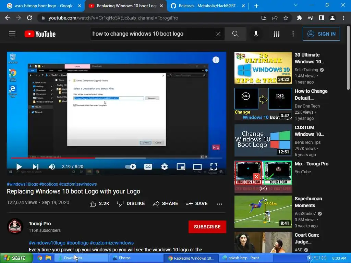Viewport: 351px width, 263px height.
Task: Switch to Releases Metabolix/HackBGRT tab
Action: (x=207, y=6)
